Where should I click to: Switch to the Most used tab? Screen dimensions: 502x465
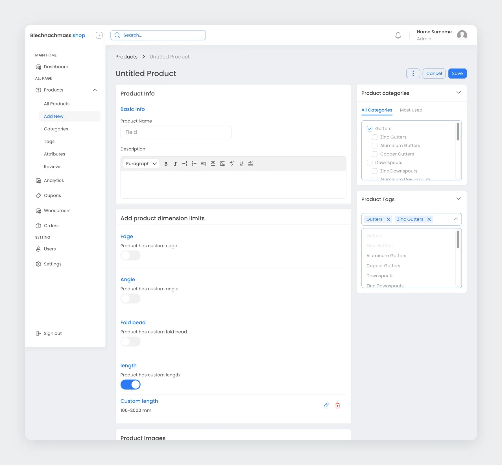click(x=411, y=110)
